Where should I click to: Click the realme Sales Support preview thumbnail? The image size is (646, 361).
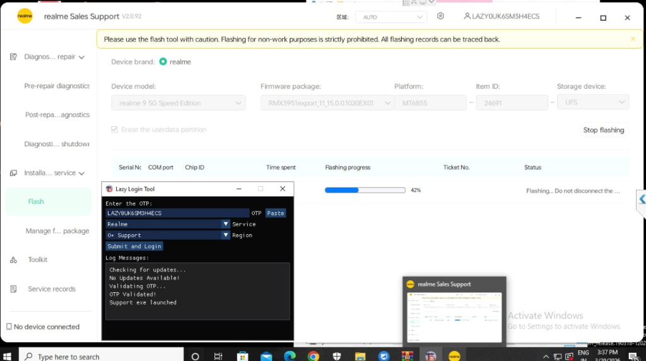click(454, 317)
